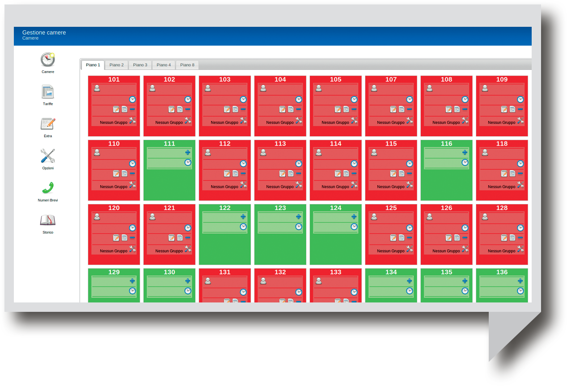
Task: Click clock icon in room 135
Action: click(465, 291)
